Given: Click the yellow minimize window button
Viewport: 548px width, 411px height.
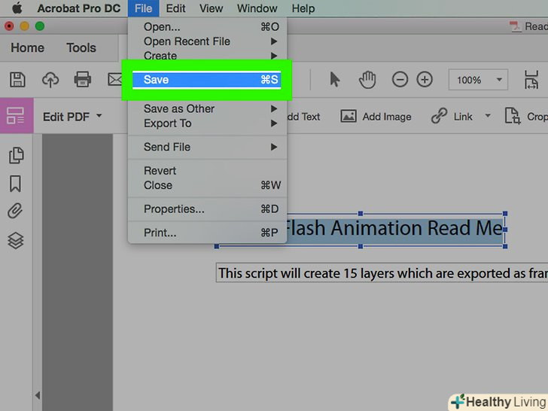Looking at the screenshot, I should 24,26.
